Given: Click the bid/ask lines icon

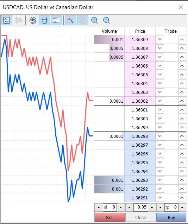Looking at the screenshot, I should (x=71, y=20).
